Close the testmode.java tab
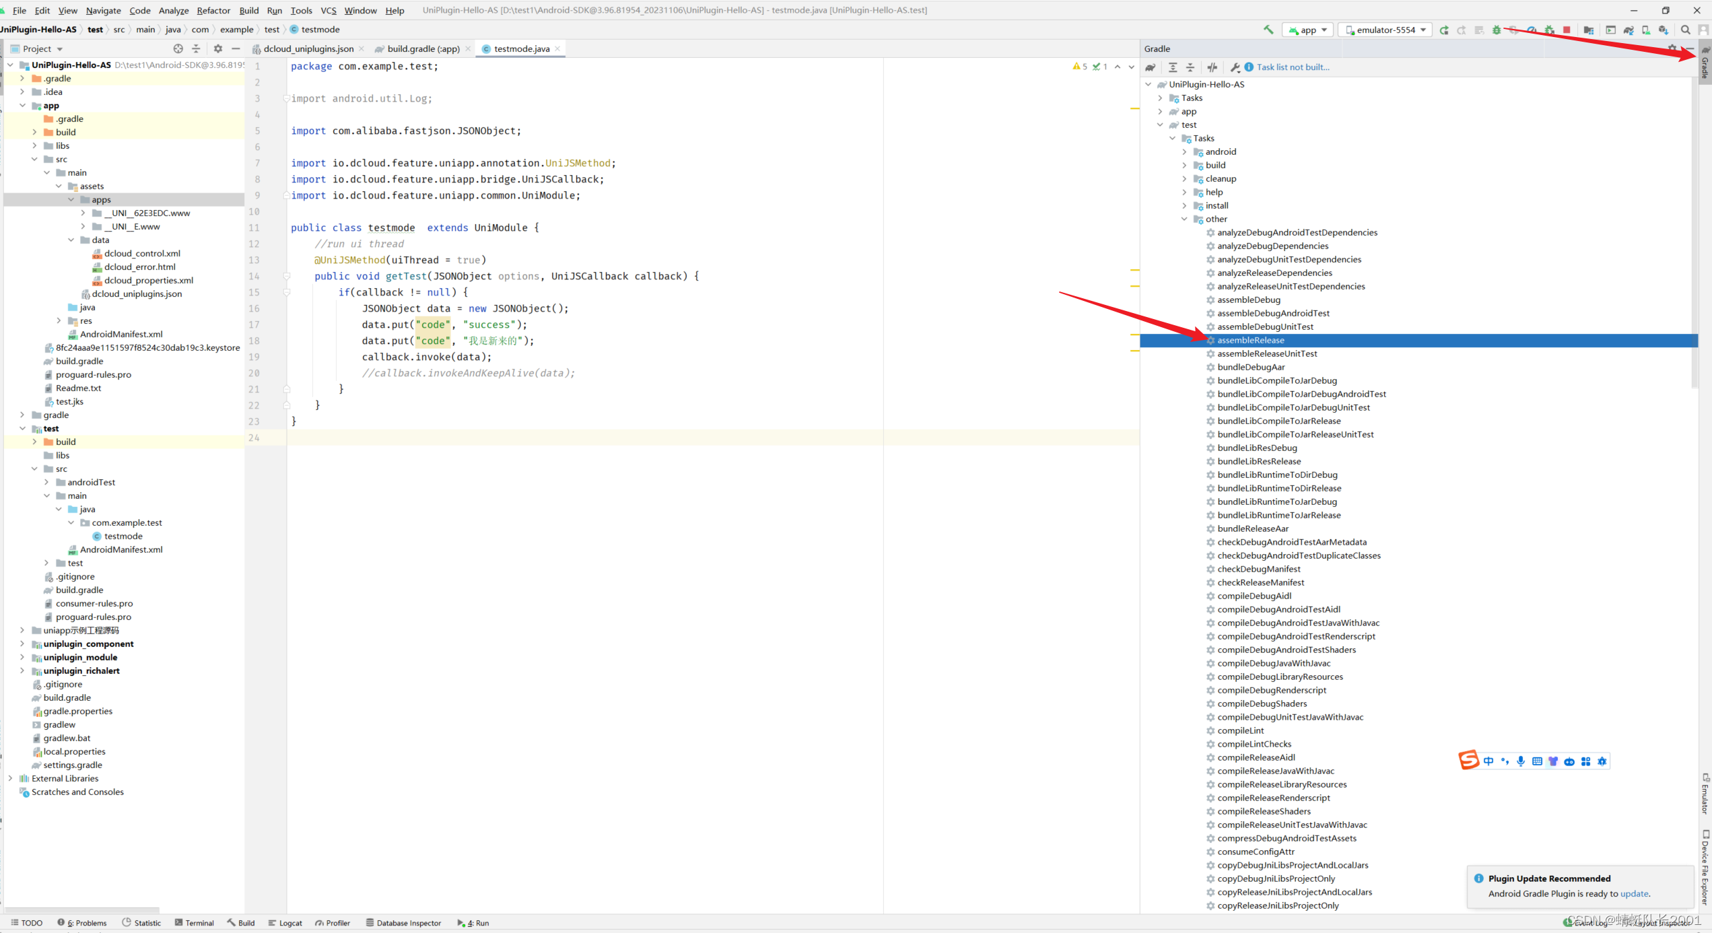The width and height of the screenshot is (1712, 933). pyautogui.click(x=557, y=48)
